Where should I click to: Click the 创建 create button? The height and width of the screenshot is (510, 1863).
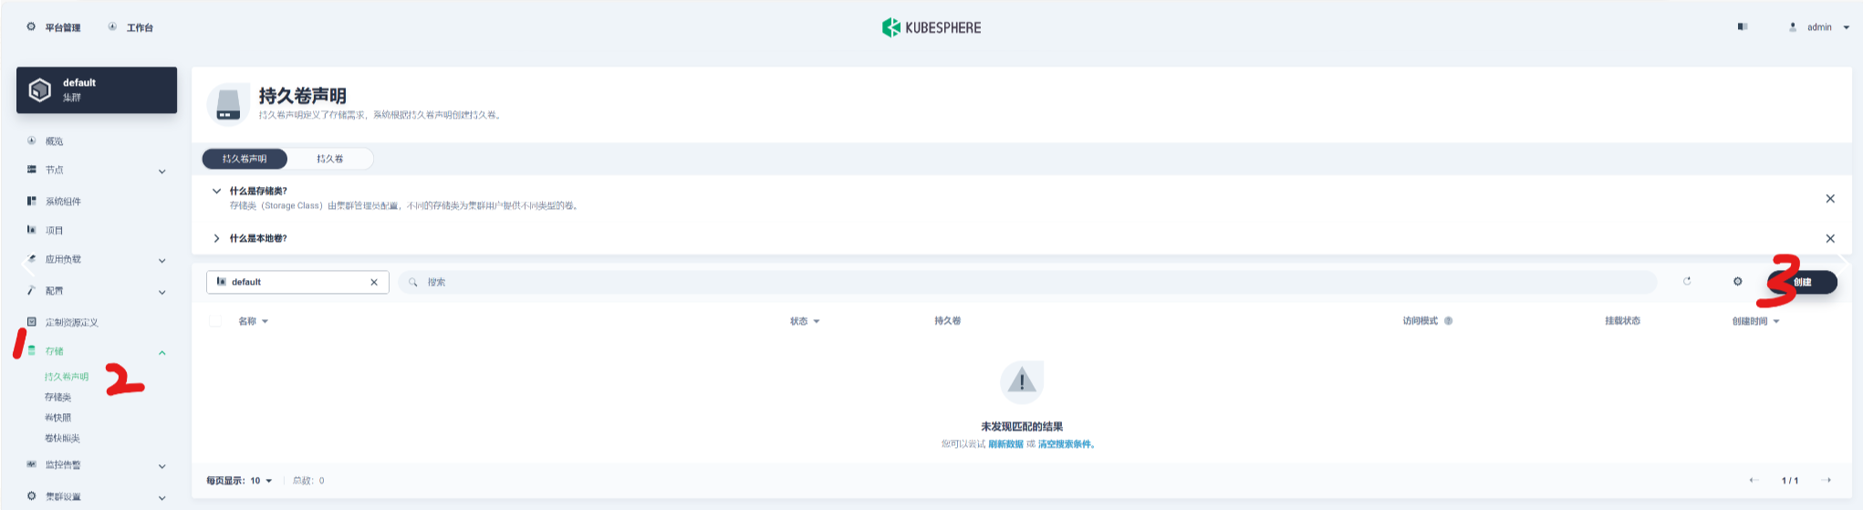(x=1802, y=282)
